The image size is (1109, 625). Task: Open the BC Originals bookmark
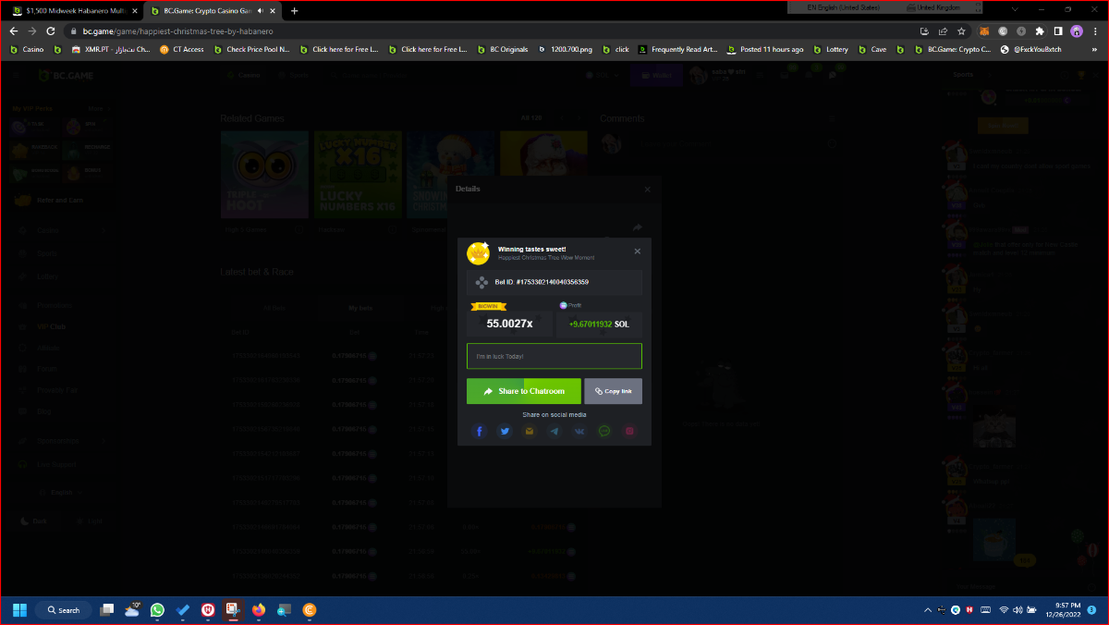pyautogui.click(x=503, y=49)
